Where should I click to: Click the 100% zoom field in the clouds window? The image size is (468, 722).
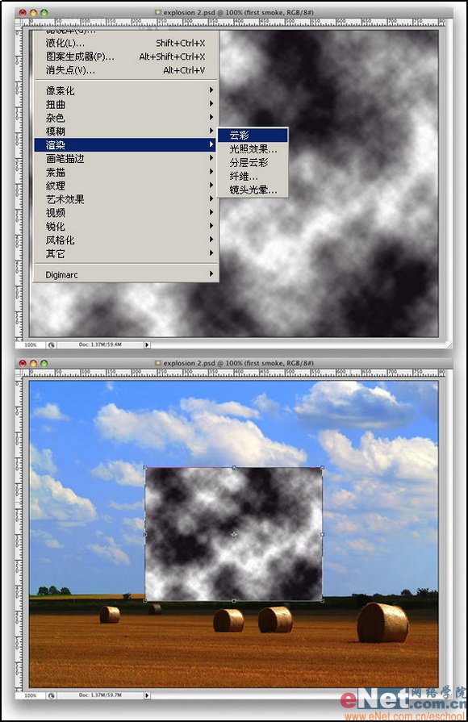click(31, 344)
